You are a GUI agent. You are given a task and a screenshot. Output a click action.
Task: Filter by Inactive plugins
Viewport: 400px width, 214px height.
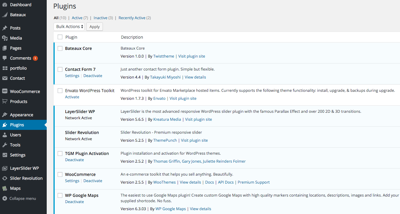tap(101, 18)
